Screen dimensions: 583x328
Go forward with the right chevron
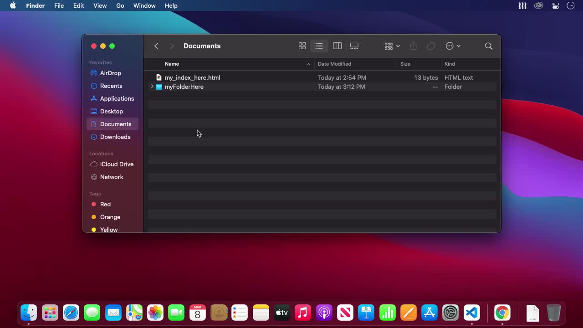pos(172,46)
